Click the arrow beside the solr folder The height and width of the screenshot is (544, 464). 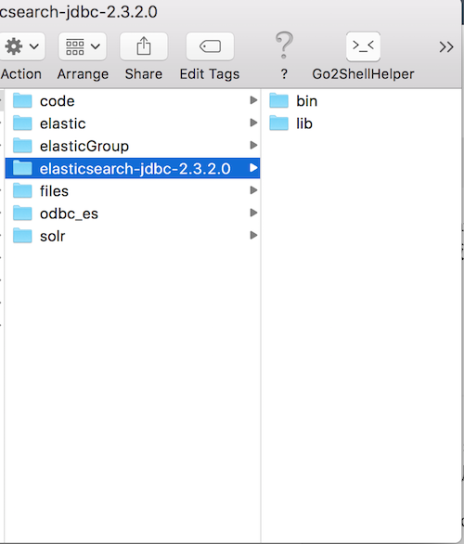coord(253,235)
